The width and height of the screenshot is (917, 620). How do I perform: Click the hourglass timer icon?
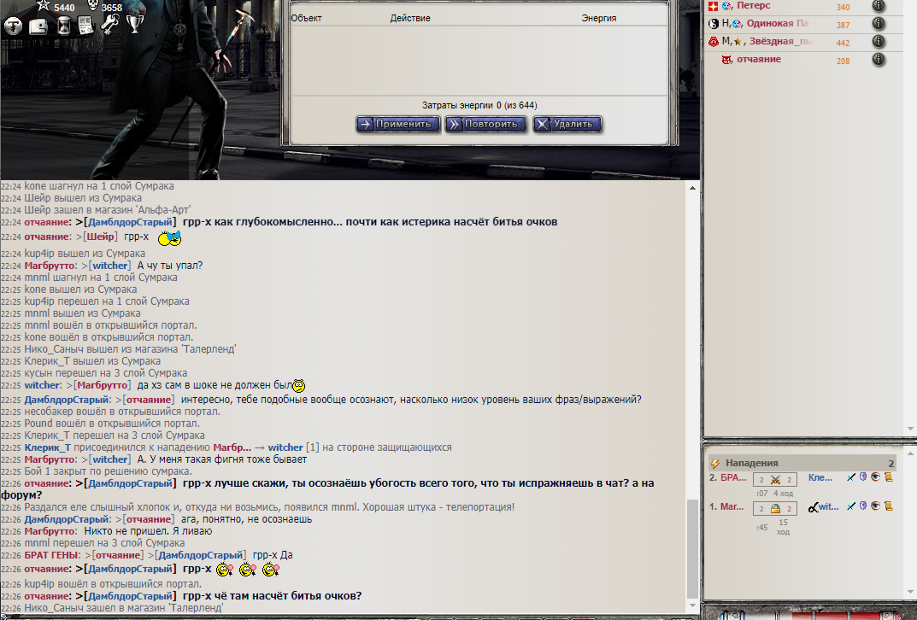coord(64,26)
